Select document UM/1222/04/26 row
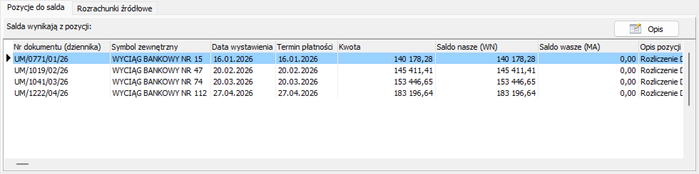 point(348,93)
